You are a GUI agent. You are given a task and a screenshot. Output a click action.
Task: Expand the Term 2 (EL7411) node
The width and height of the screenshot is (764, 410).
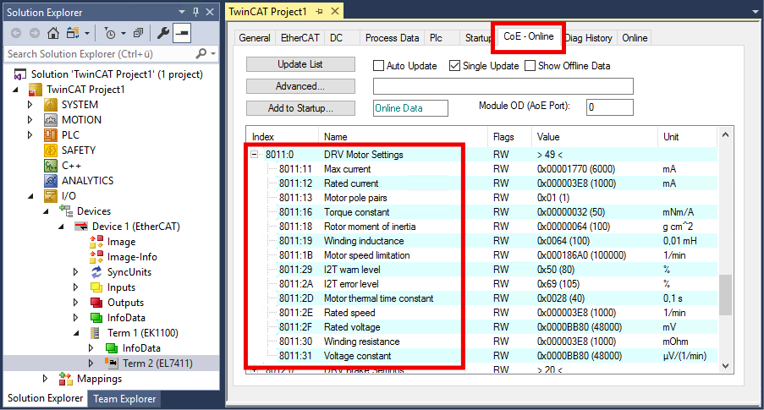coord(91,364)
